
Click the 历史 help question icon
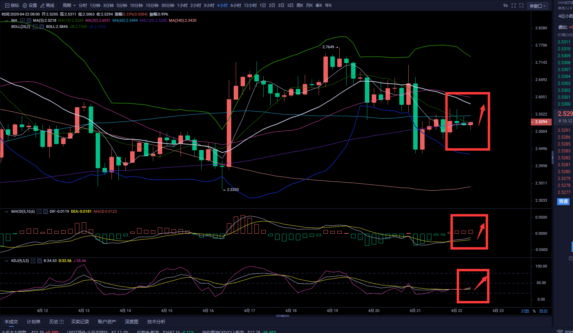tap(62, 322)
